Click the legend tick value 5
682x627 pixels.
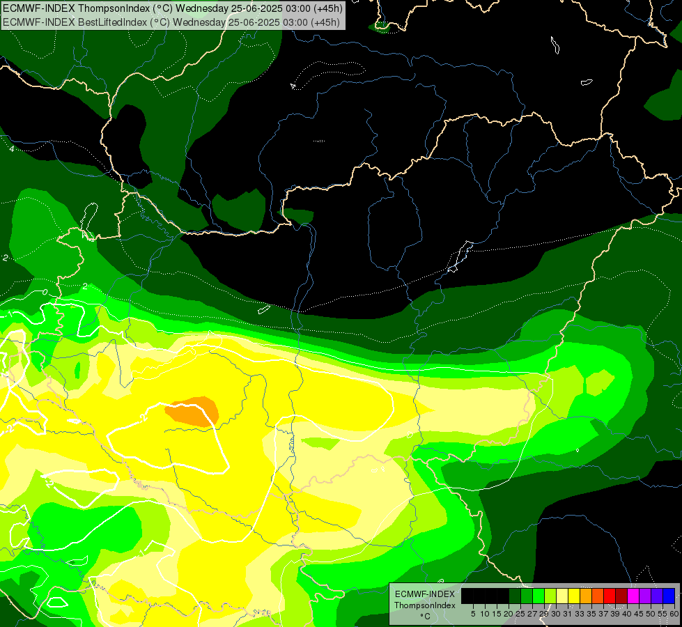click(473, 614)
